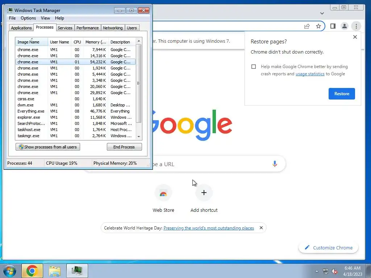Select the SearchProtoc... process row
371x278 pixels.
[75, 123]
